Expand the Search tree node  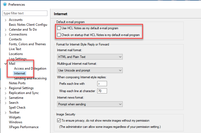tap(5, 103)
